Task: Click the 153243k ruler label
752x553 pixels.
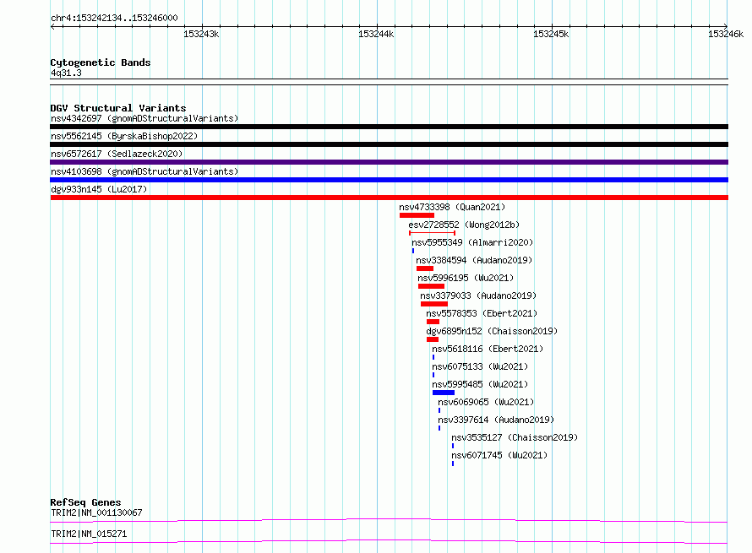Action: pos(201,34)
